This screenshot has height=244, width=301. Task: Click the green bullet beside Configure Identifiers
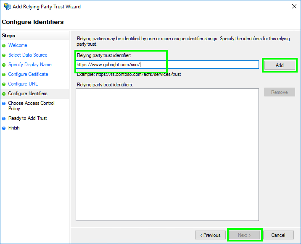point(4,94)
